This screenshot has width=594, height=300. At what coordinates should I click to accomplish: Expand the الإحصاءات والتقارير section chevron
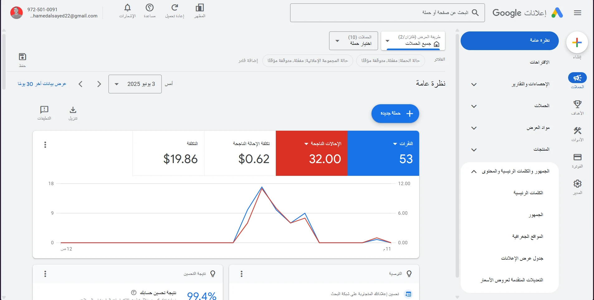tap(473, 84)
